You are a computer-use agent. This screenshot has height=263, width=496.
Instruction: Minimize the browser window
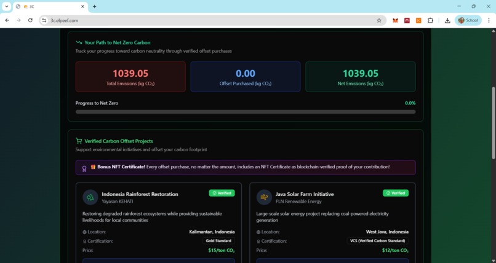tap(459, 6)
